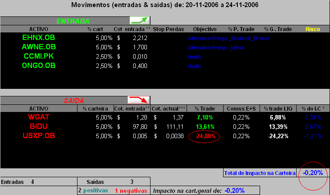Select the EHNX.OB ticker
330x195 pixels.
tap(38, 38)
